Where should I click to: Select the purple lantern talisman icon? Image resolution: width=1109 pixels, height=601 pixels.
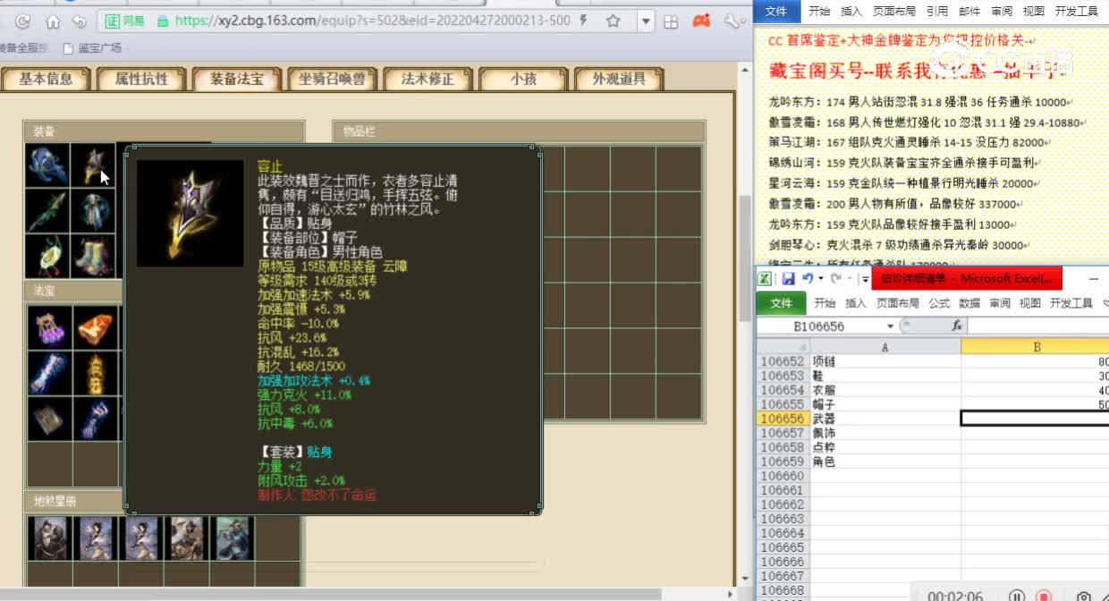[x=49, y=328]
